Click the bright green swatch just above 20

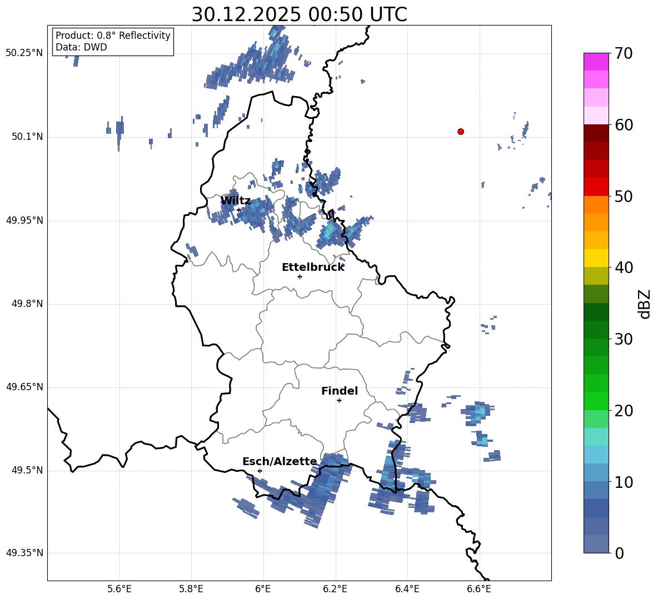pos(596,401)
